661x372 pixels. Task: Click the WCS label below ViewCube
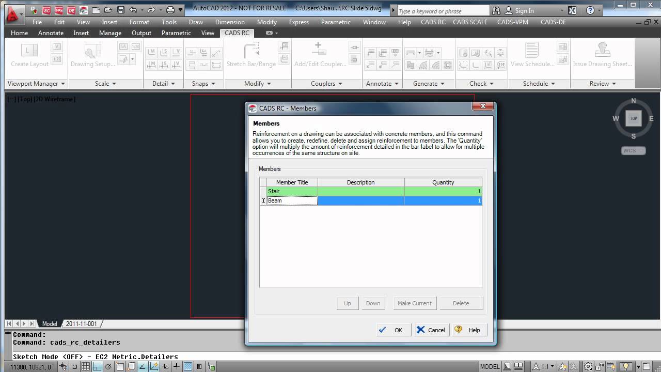(633, 151)
